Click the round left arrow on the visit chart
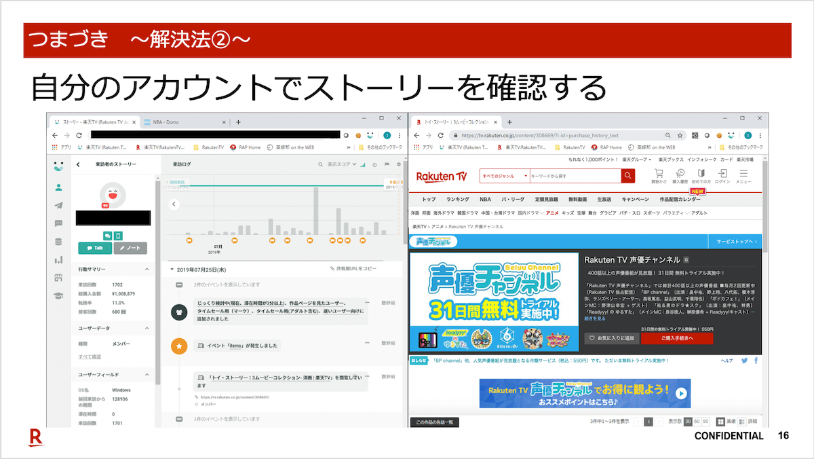 [x=174, y=204]
